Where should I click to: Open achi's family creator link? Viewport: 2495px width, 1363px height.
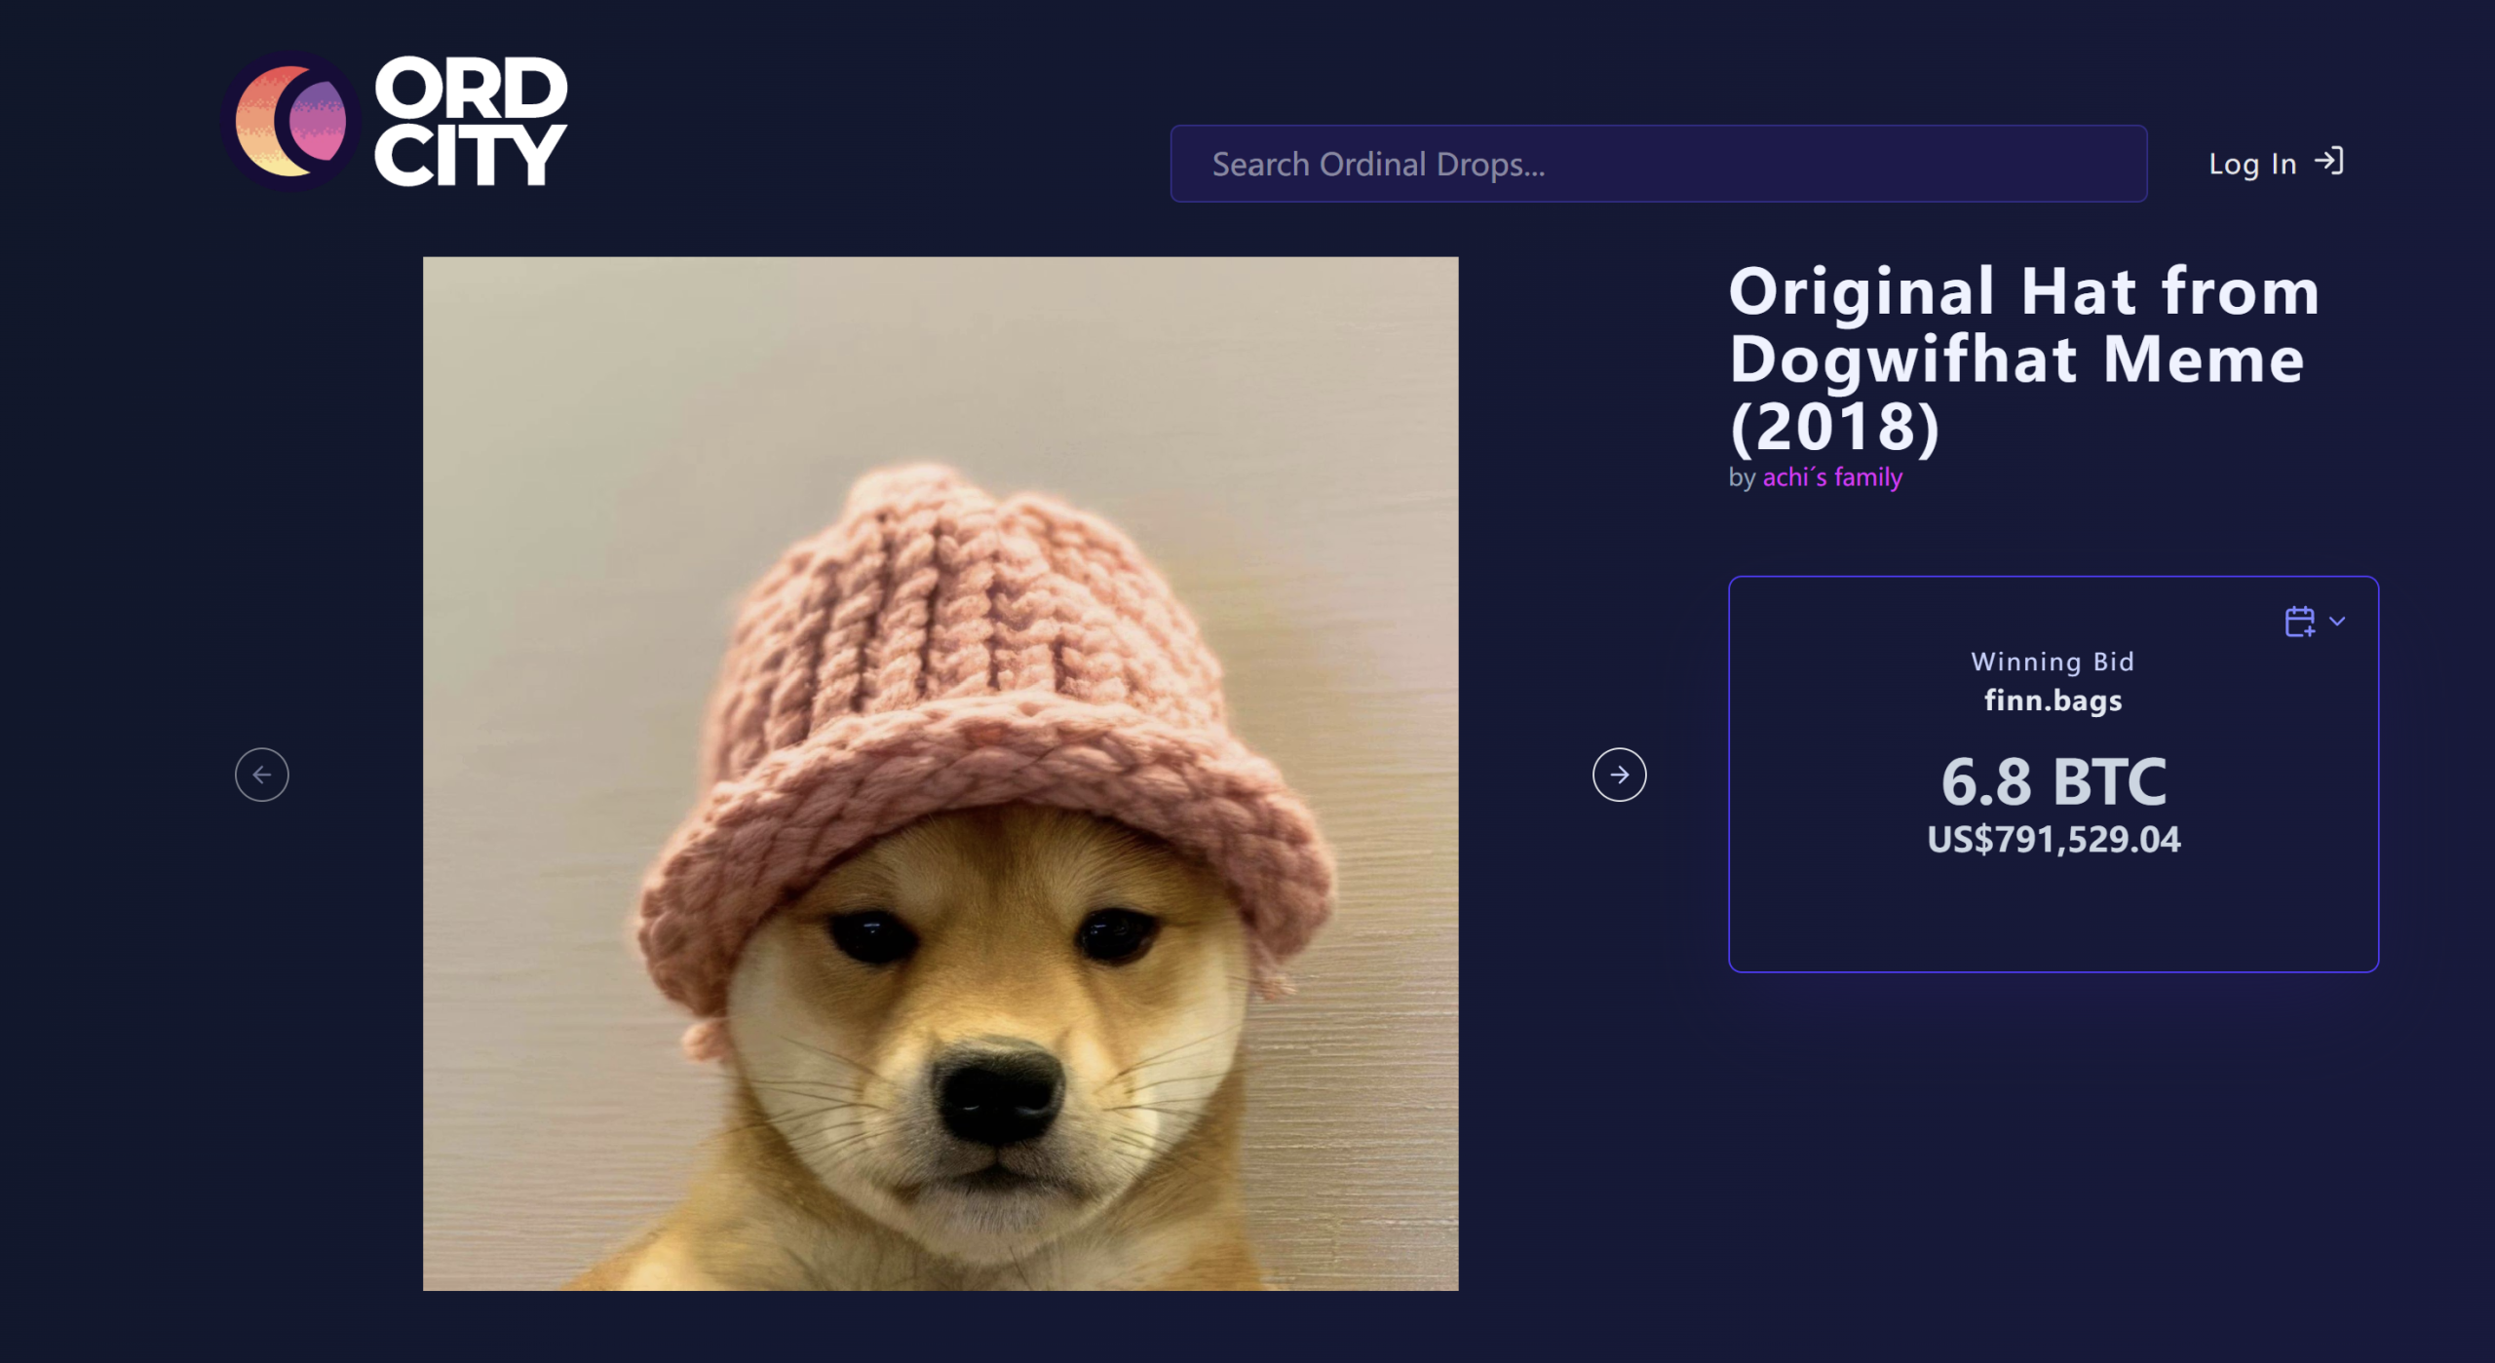click(1832, 477)
